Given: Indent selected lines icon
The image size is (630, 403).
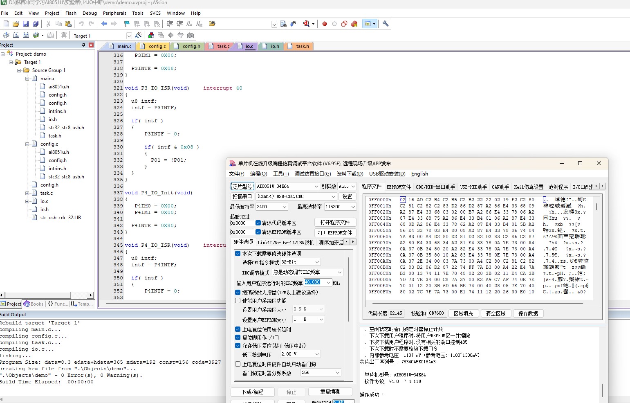Looking at the screenshot, I should pos(170,24).
